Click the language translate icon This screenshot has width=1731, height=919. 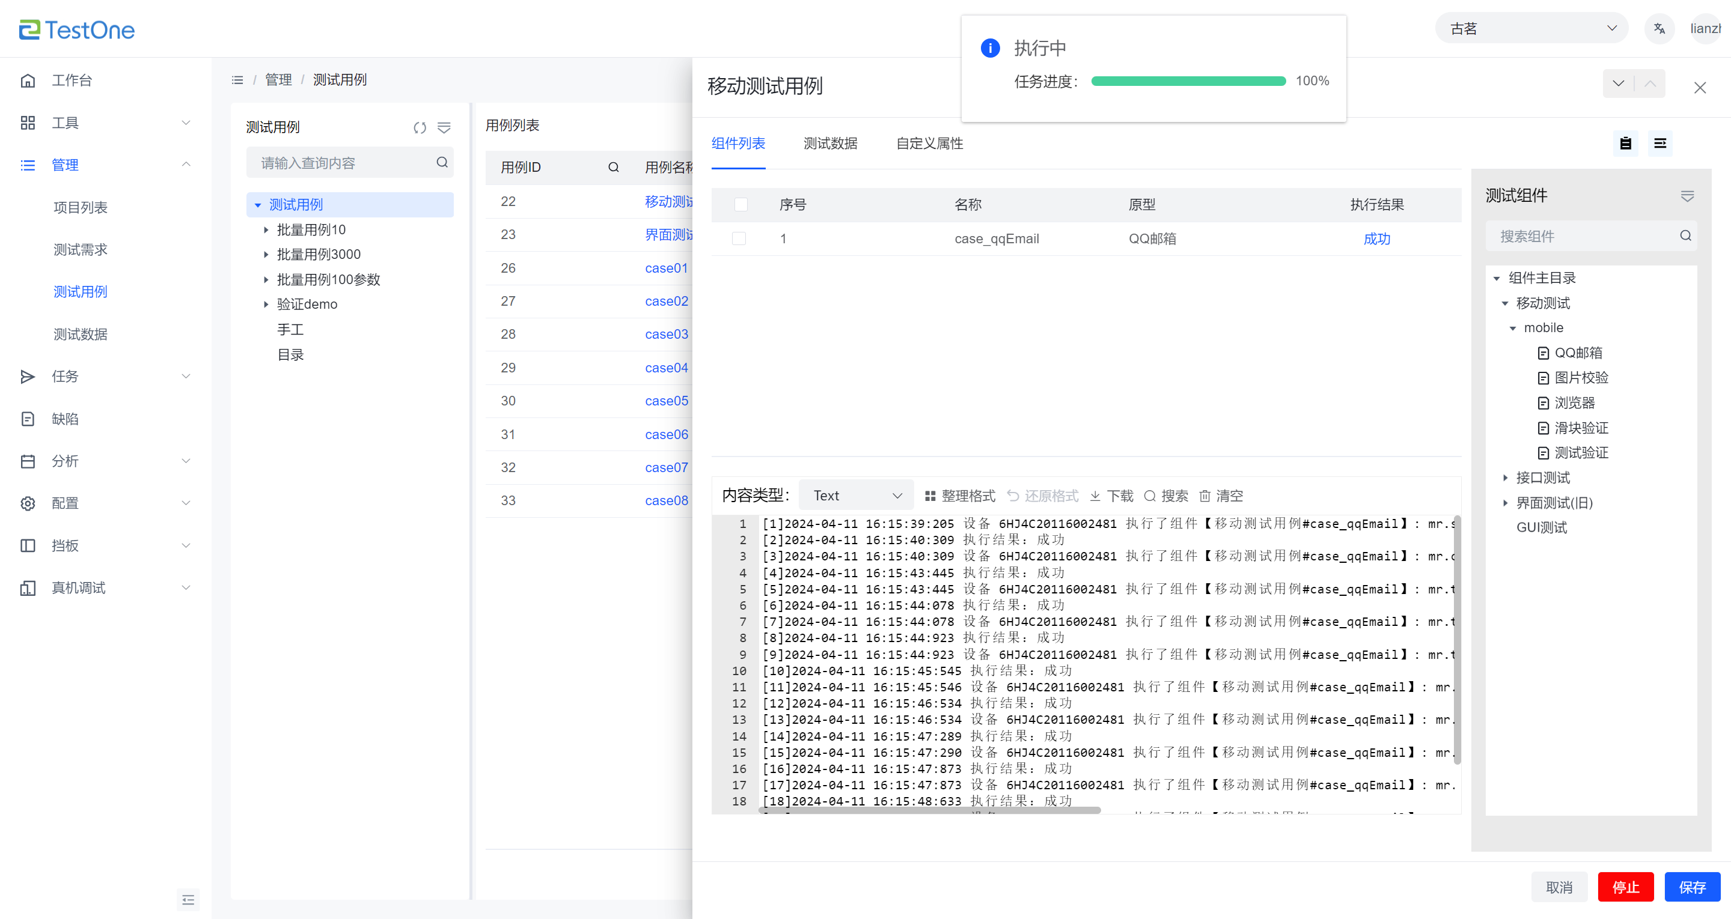(x=1659, y=29)
